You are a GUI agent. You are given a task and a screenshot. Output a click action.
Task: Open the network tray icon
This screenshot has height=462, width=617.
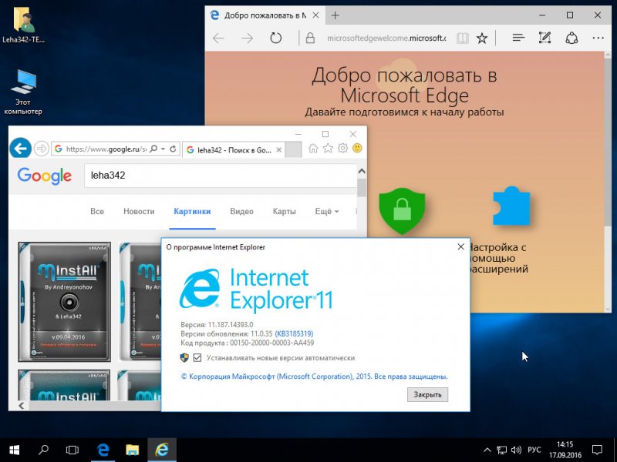point(501,450)
